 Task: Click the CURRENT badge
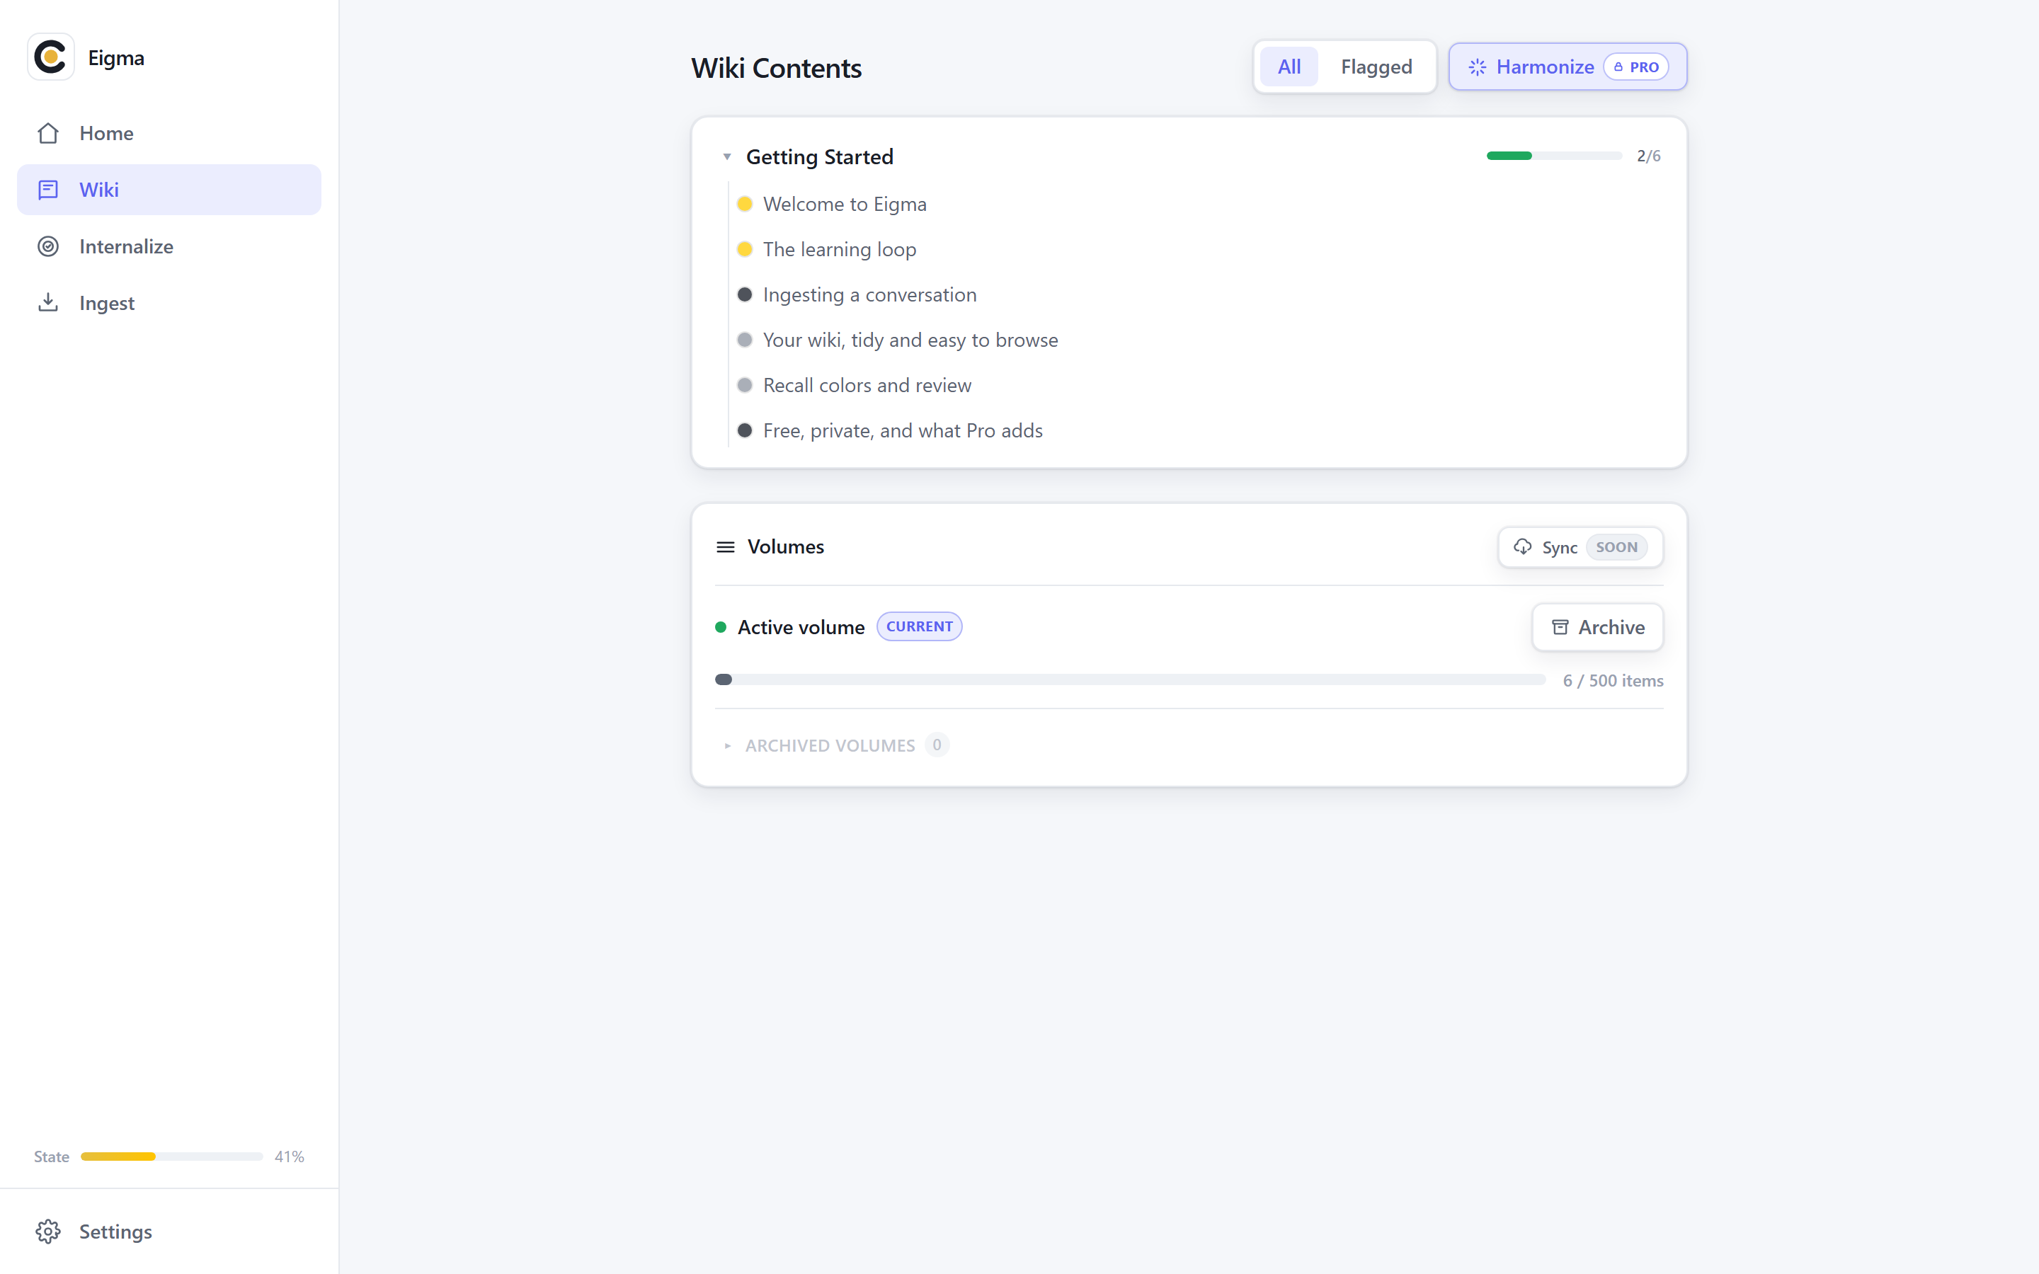[x=919, y=627]
